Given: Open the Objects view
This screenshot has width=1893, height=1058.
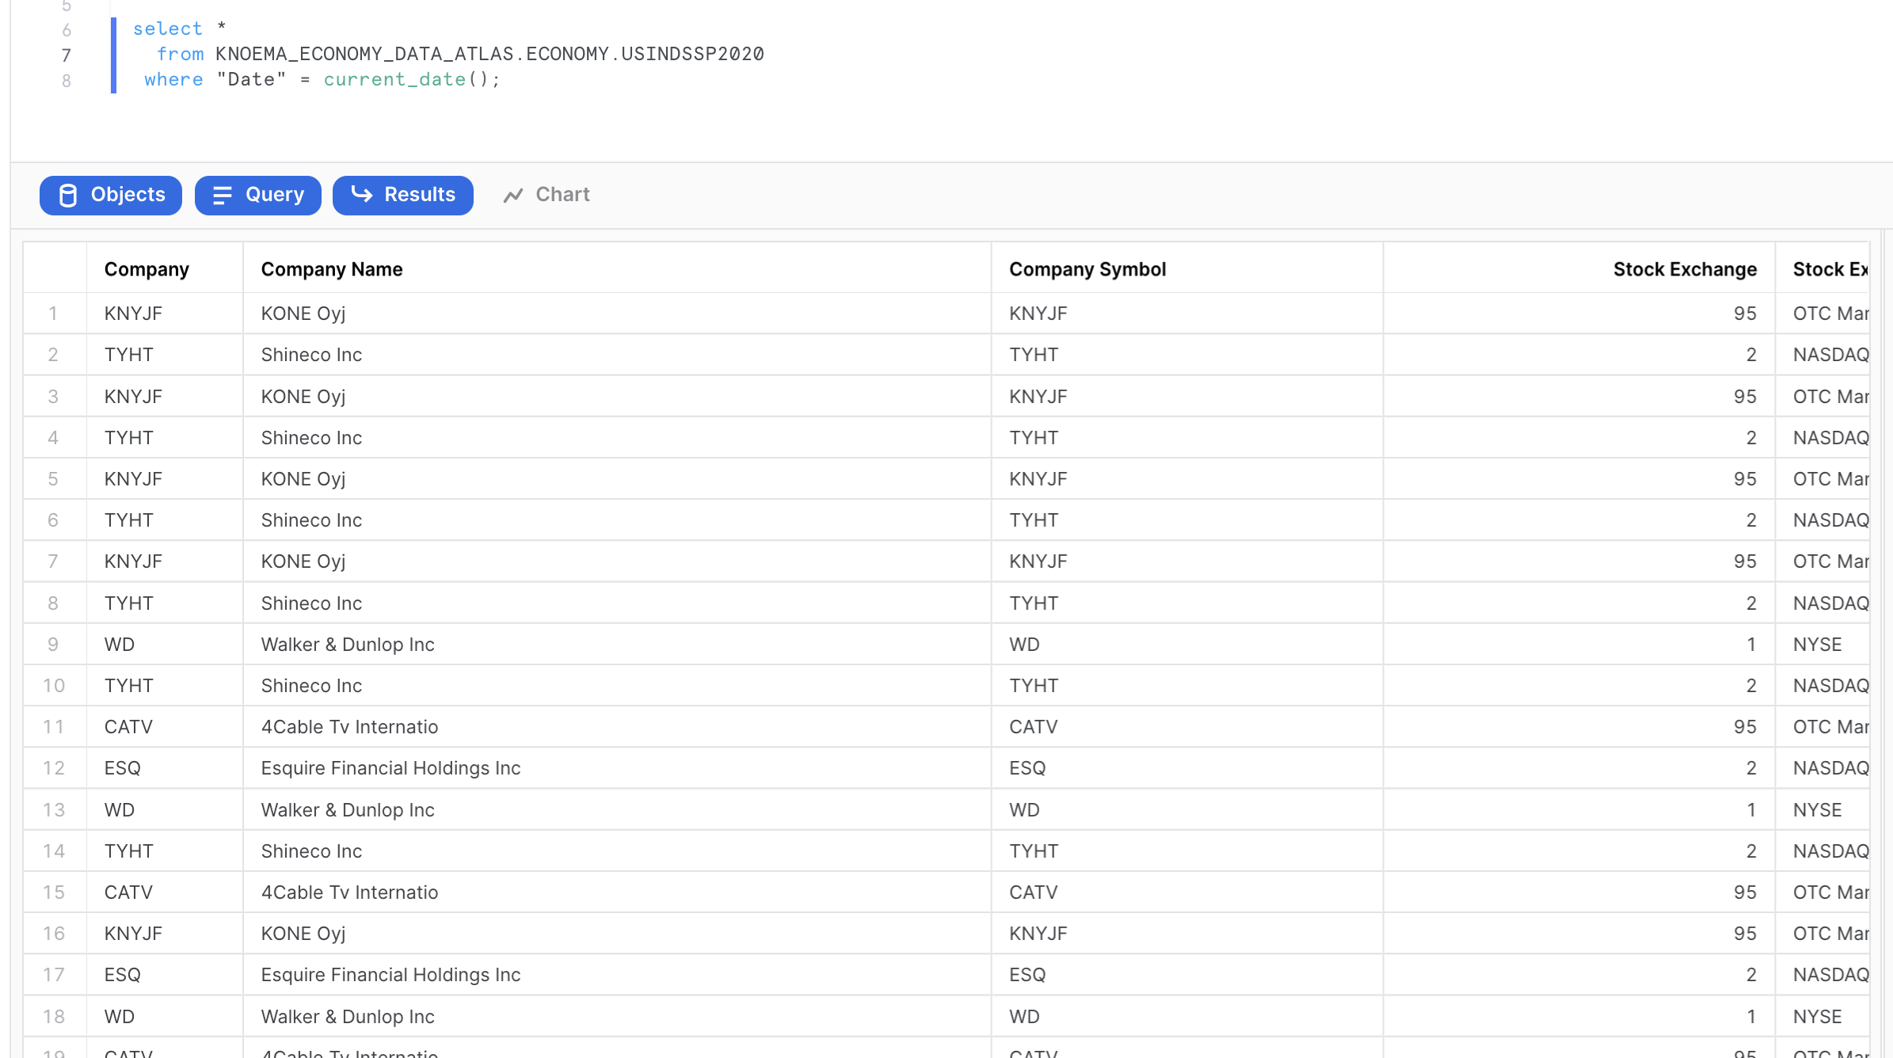Looking at the screenshot, I should (x=110, y=195).
